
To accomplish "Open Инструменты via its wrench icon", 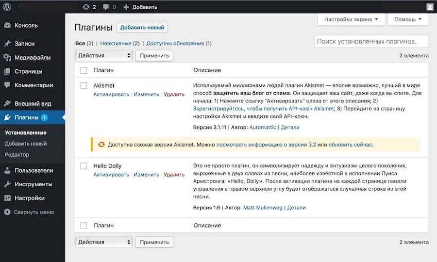I will pyautogui.click(x=7, y=184).
